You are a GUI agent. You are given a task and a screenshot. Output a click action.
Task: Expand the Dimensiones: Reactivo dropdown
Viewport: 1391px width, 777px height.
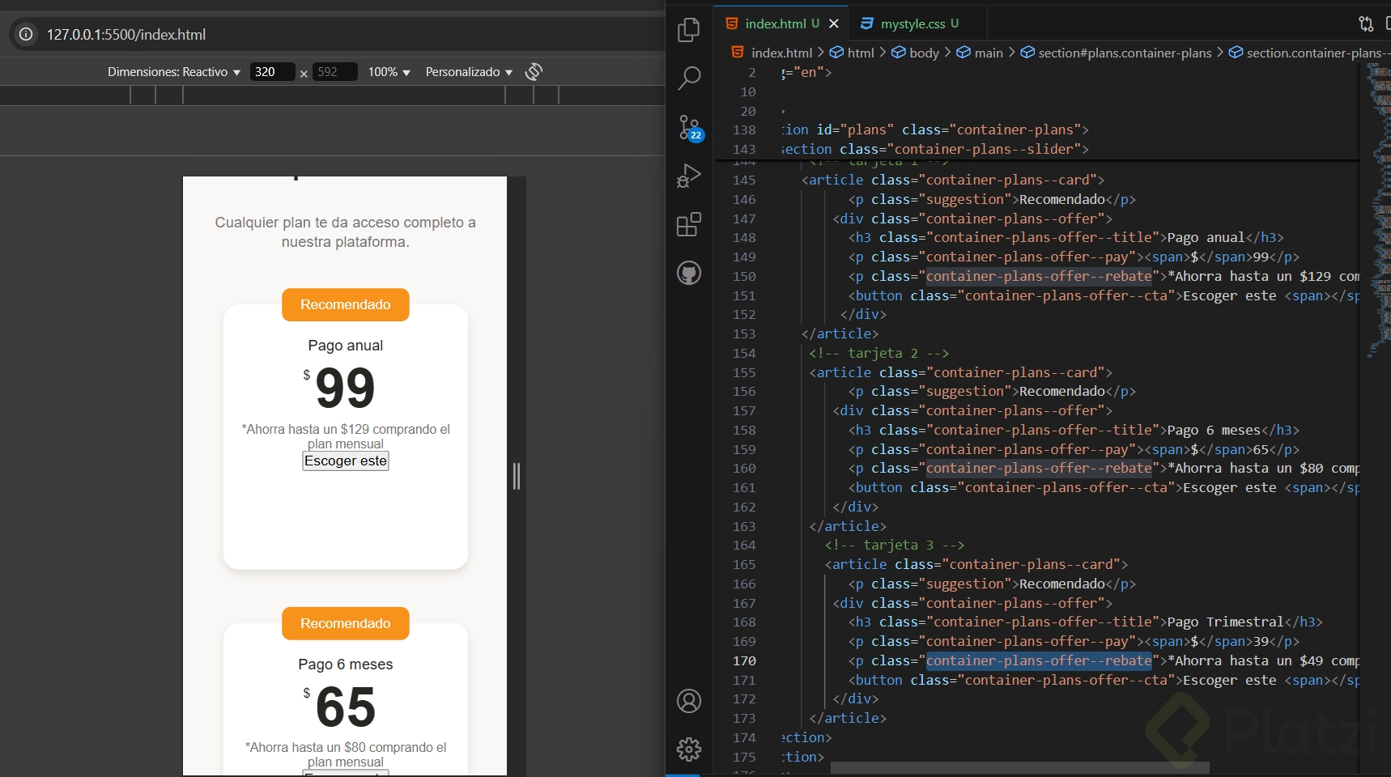tap(173, 72)
